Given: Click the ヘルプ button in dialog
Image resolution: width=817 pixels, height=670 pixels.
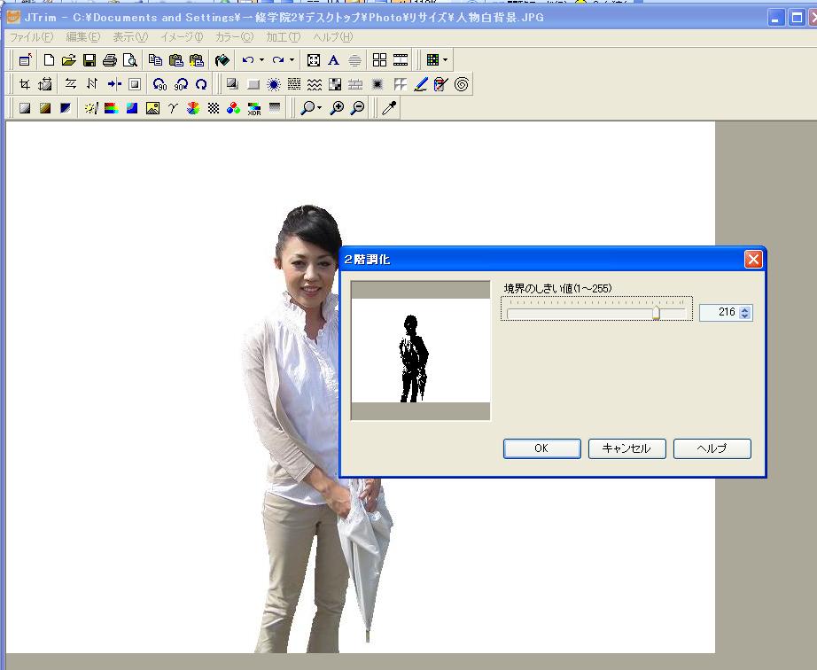Looking at the screenshot, I should [x=712, y=448].
